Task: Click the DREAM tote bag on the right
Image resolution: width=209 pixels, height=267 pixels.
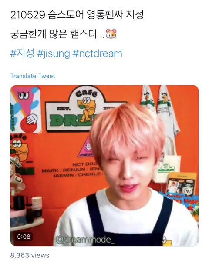Action: [166, 169]
